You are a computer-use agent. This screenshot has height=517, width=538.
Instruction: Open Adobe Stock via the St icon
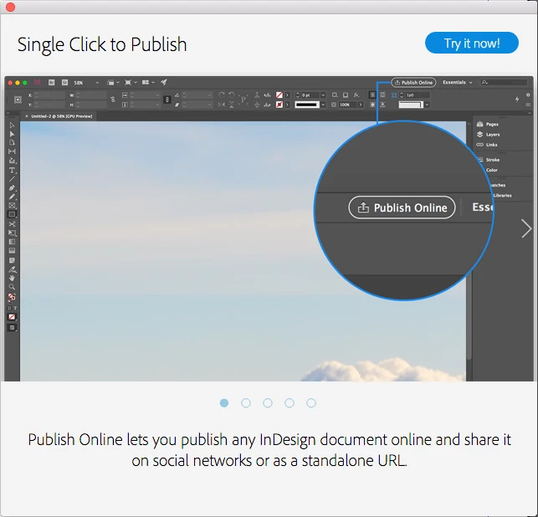pyautogui.click(x=64, y=82)
